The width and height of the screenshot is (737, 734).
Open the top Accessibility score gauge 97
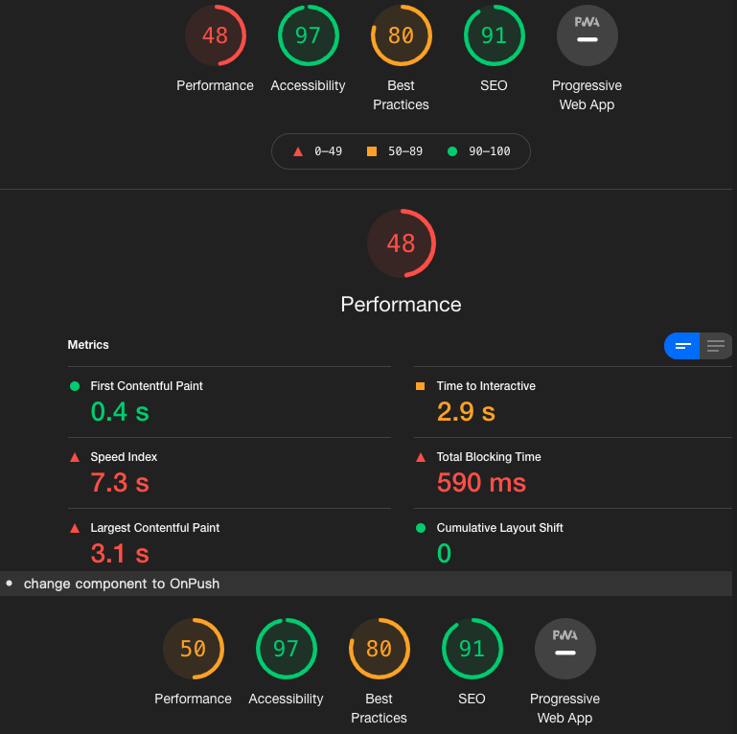pos(308,35)
